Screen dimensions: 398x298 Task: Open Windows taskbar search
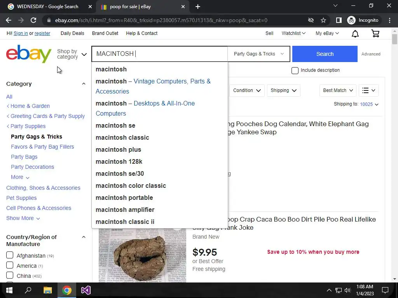click(28, 290)
